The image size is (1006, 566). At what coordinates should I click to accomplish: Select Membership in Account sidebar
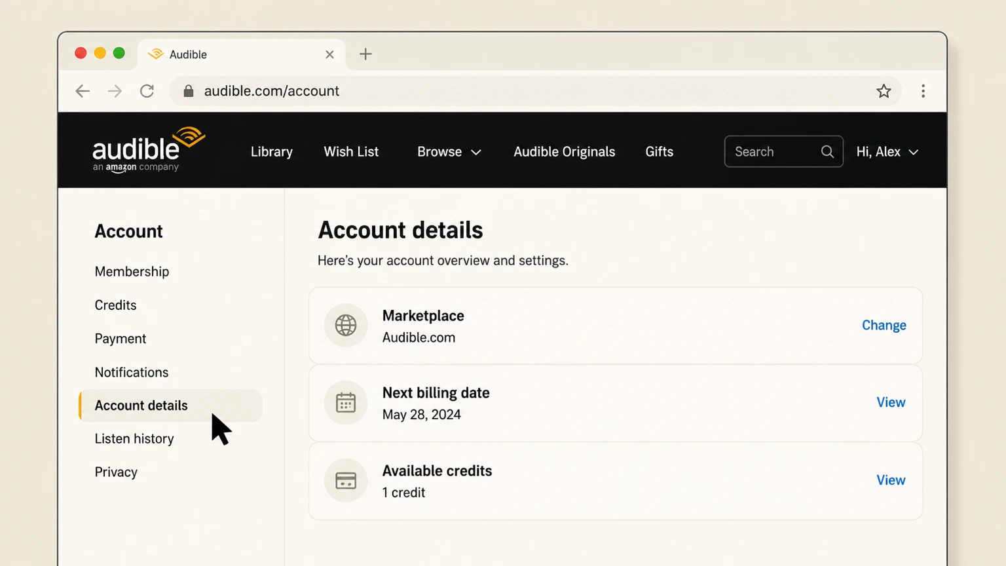(132, 271)
